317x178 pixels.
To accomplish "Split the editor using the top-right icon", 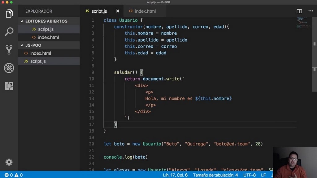I will (x=299, y=11).
